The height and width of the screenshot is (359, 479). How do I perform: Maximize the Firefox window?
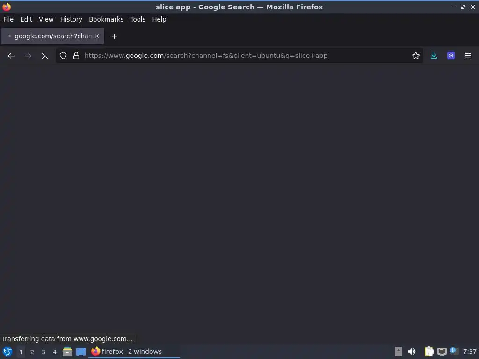point(463,7)
